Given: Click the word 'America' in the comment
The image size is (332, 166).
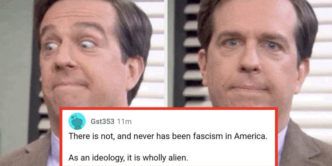Looking at the screenshot, I should pos(251,136).
